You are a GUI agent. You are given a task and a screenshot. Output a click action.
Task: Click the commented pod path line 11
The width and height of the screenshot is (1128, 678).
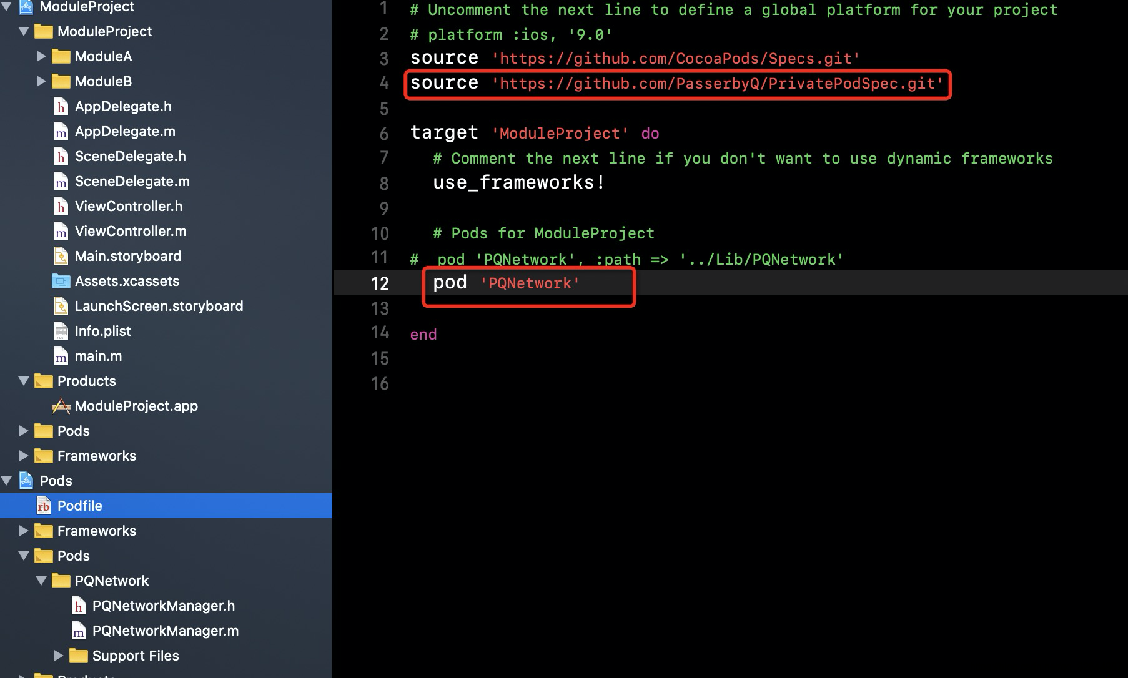626,259
